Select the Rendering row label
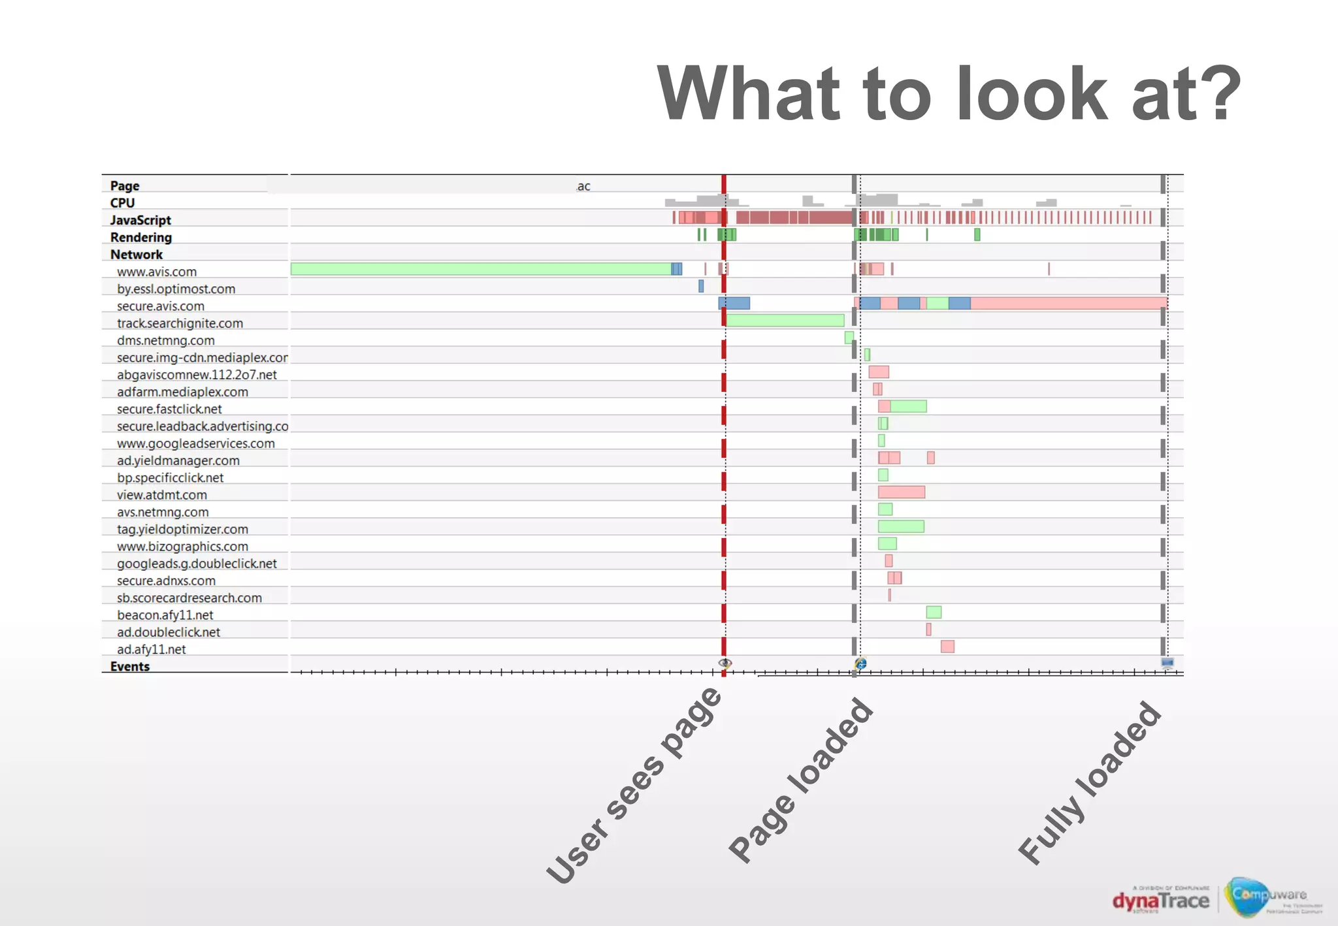1338x926 pixels. [x=140, y=238]
